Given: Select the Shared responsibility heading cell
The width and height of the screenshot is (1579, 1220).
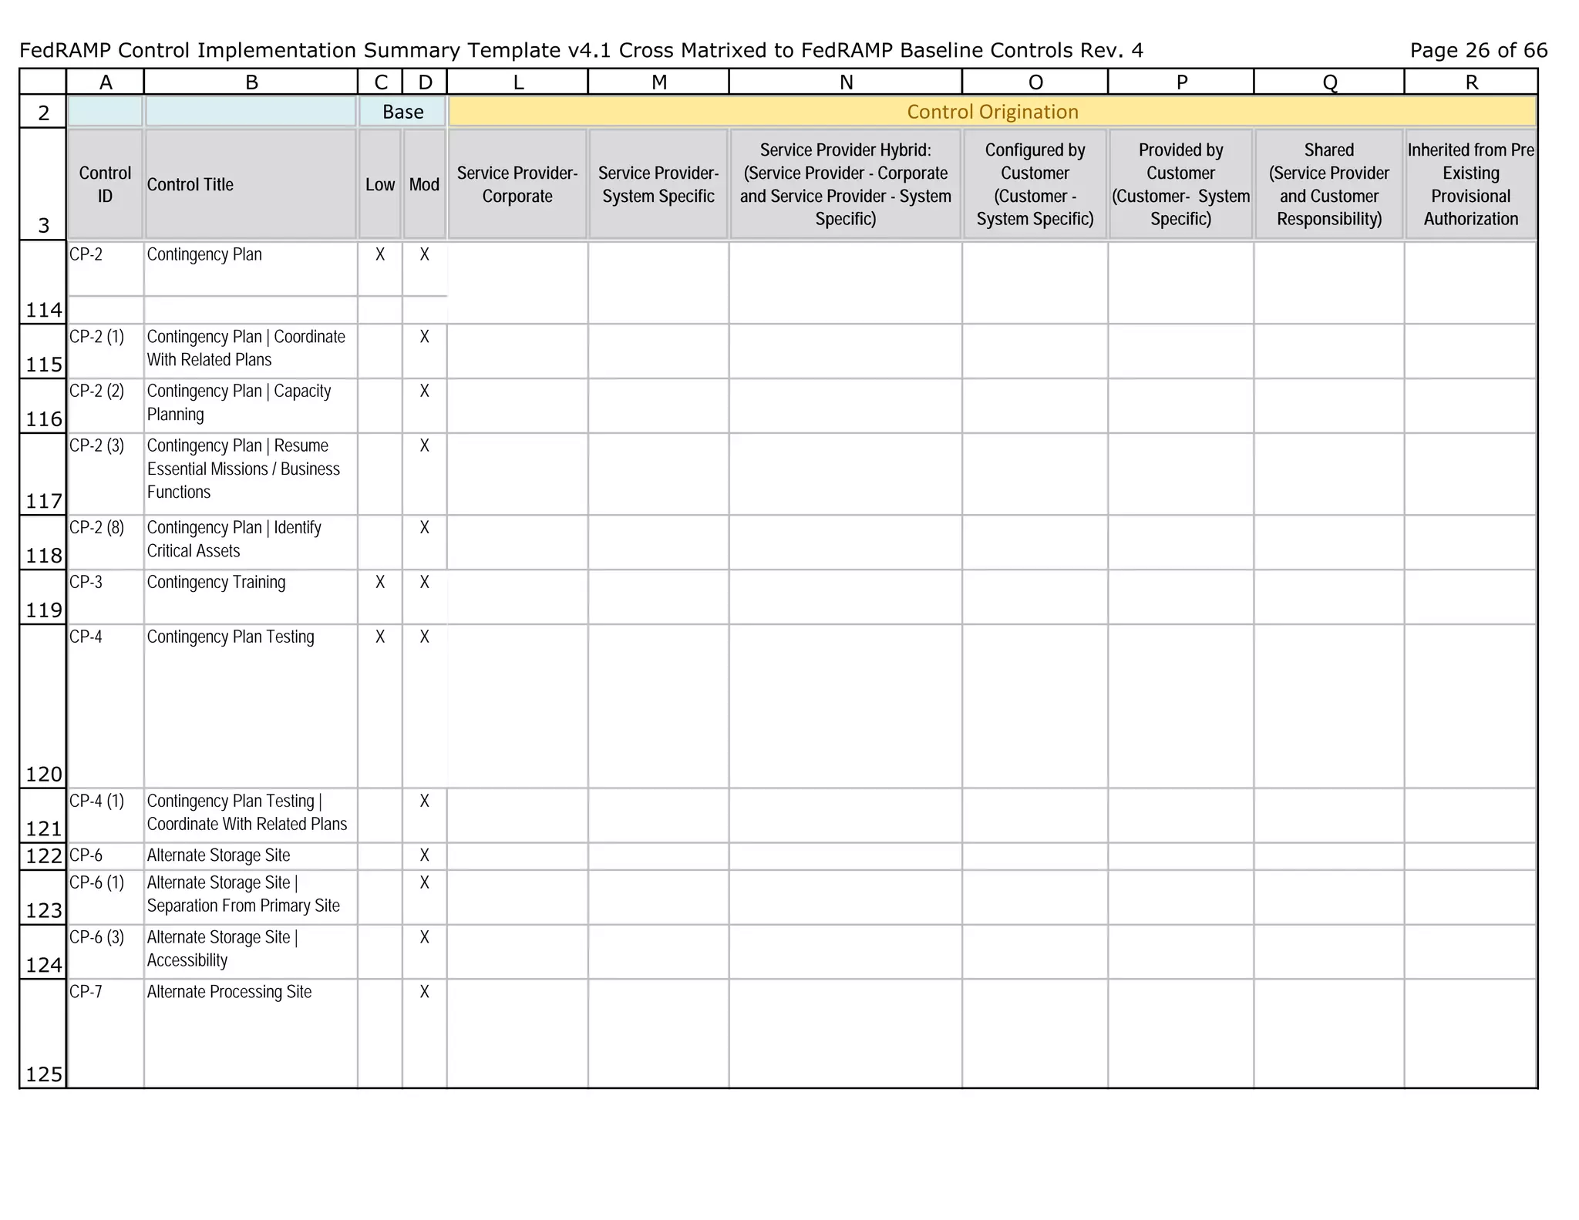Looking at the screenshot, I should tap(1328, 184).
